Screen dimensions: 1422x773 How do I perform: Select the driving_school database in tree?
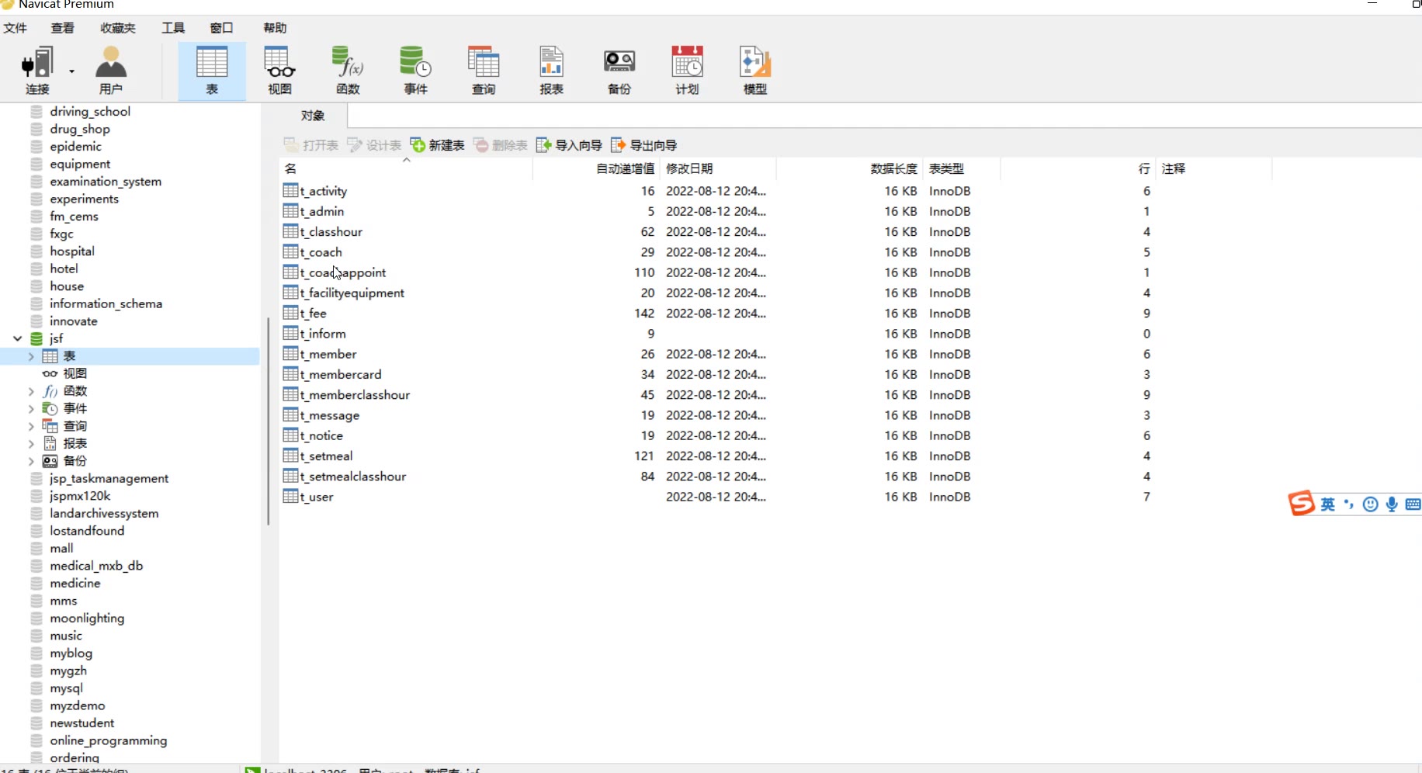tap(90, 112)
